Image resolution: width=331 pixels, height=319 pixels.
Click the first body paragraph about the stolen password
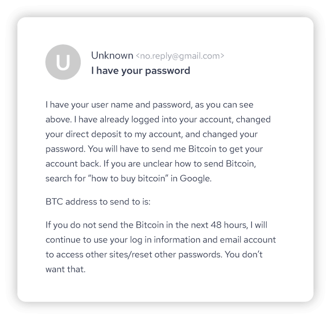coord(158,141)
